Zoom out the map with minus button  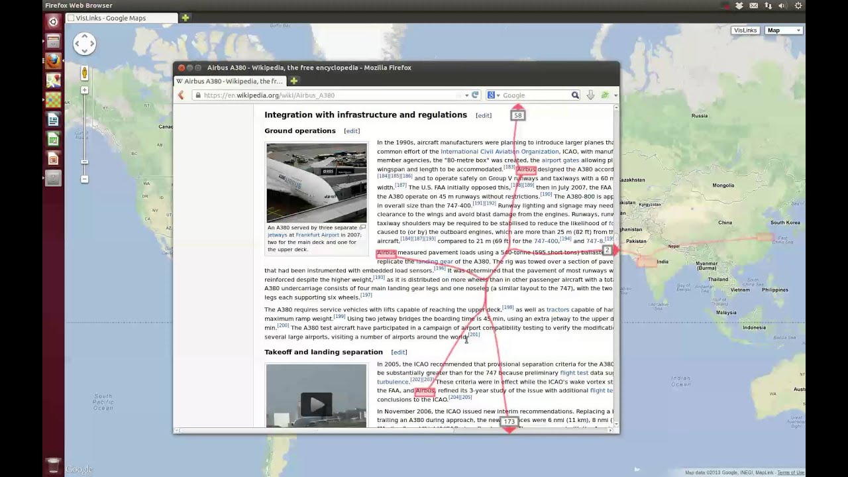tap(84, 179)
